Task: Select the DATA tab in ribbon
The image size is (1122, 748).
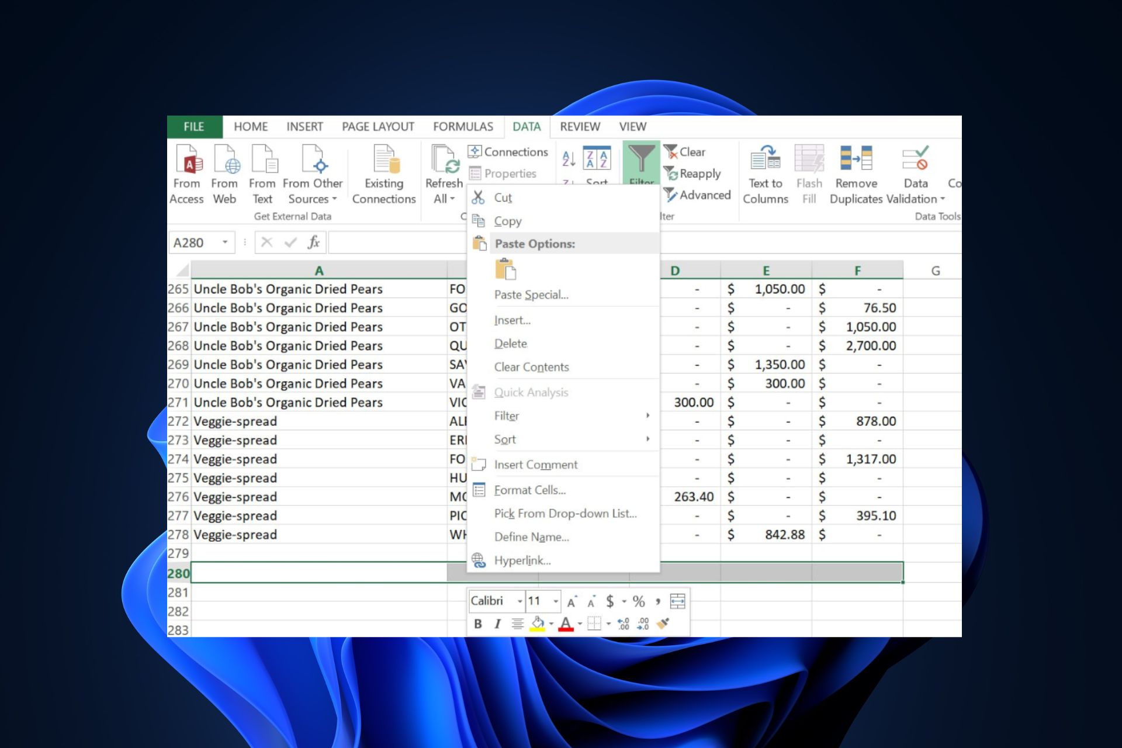Action: (x=526, y=126)
